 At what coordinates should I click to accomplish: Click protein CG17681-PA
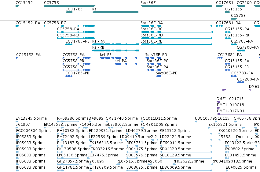tap(220, 58)
